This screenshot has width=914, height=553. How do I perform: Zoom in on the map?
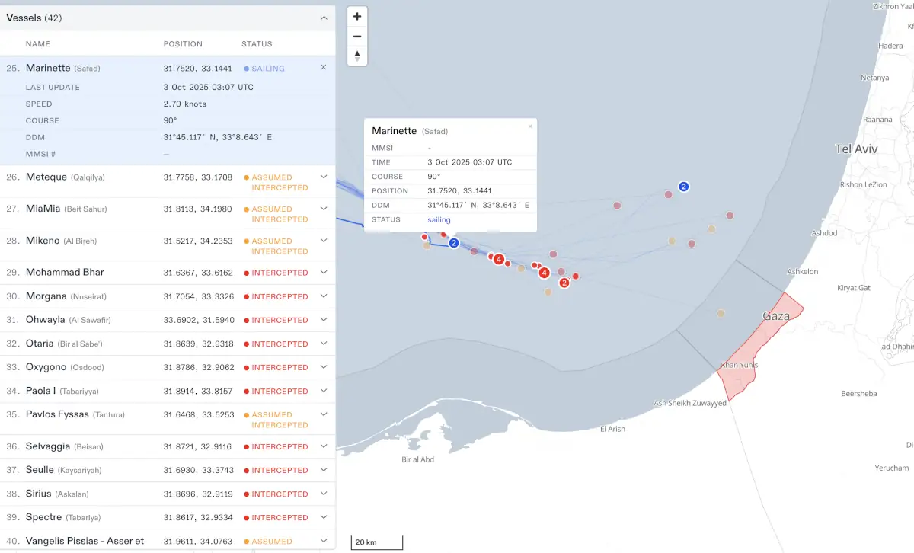[x=357, y=16]
